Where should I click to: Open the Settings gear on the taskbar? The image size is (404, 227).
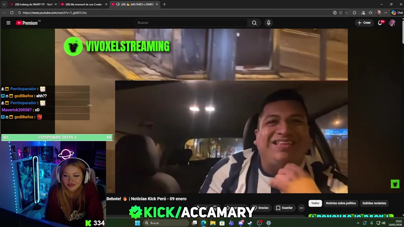click(269, 223)
